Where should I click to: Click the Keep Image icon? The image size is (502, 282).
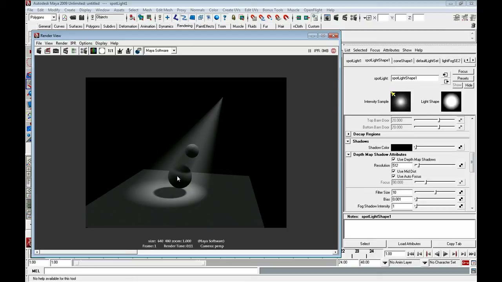[120, 51]
